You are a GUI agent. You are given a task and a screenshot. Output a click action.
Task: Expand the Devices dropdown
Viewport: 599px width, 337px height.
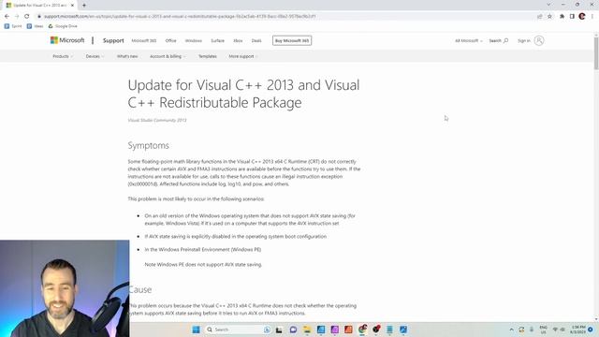pos(95,56)
